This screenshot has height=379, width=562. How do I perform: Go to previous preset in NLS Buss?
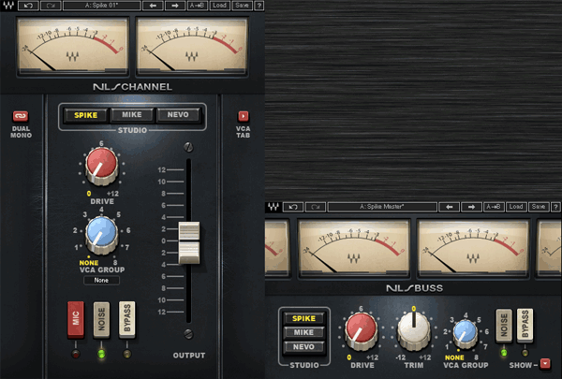[449, 207]
